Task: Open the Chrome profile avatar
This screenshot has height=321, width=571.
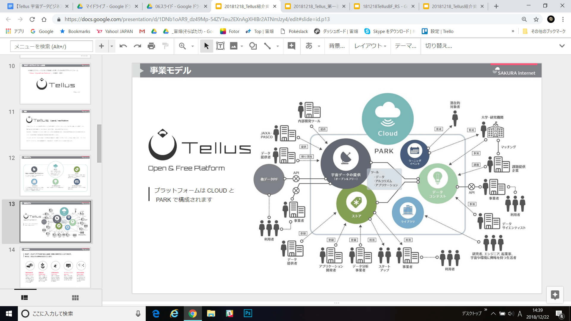Action: [551, 19]
